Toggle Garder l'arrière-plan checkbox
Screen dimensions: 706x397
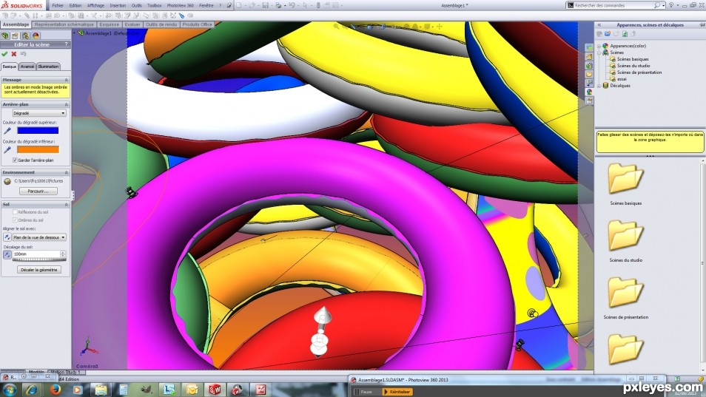tap(15, 160)
